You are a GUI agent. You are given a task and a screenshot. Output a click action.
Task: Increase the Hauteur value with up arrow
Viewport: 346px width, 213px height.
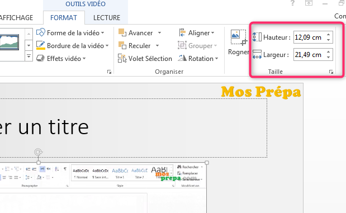[x=329, y=35]
